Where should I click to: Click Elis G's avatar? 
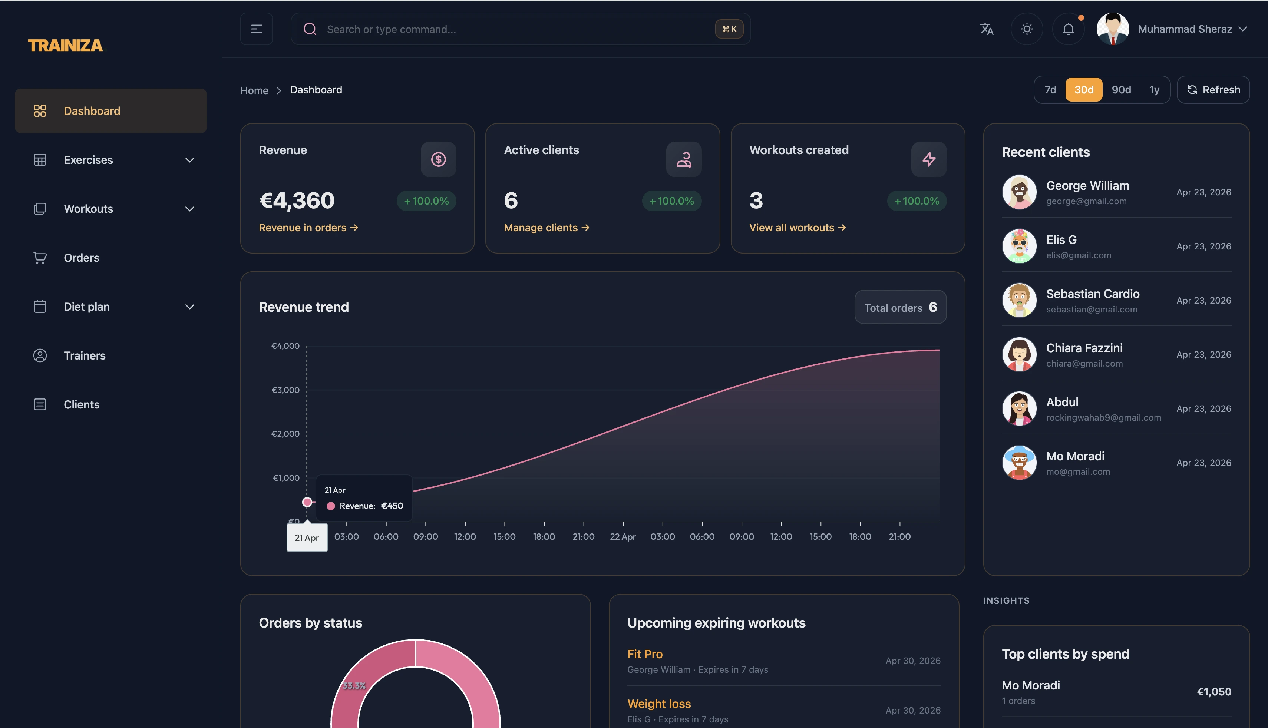(x=1020, y=246)
